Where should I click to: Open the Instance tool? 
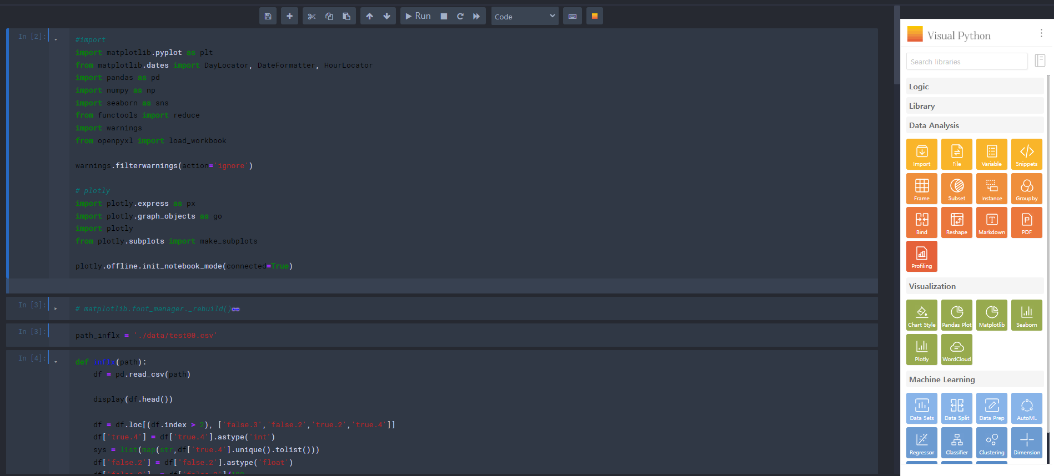click(992, 189)
